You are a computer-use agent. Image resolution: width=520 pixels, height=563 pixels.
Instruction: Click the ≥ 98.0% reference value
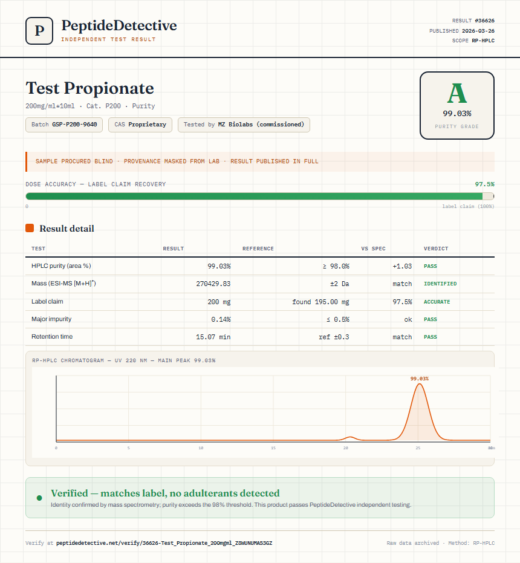[x=336, y=266]
